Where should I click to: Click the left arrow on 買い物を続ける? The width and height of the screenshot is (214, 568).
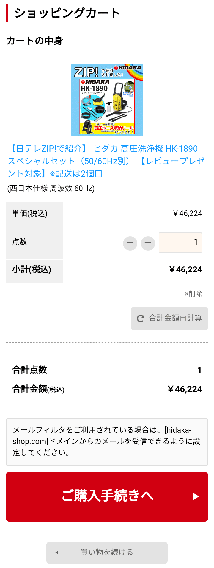[x=57, y=553]
